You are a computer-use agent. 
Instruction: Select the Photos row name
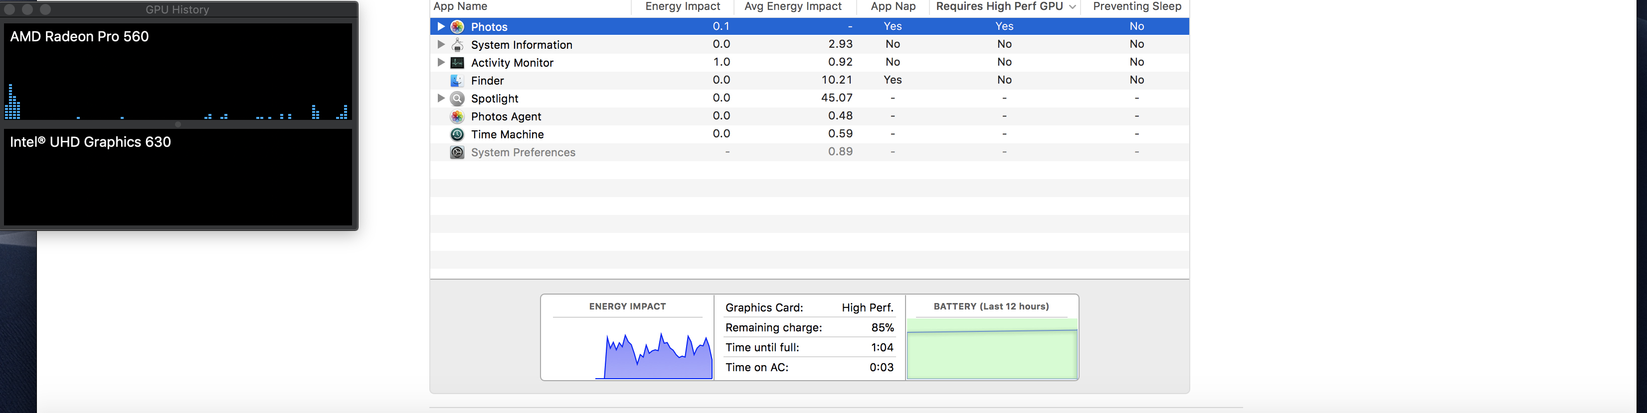click(x=489, y=27)
